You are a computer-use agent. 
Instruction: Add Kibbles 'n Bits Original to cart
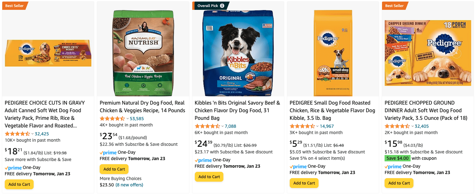(x=209, y=177)
